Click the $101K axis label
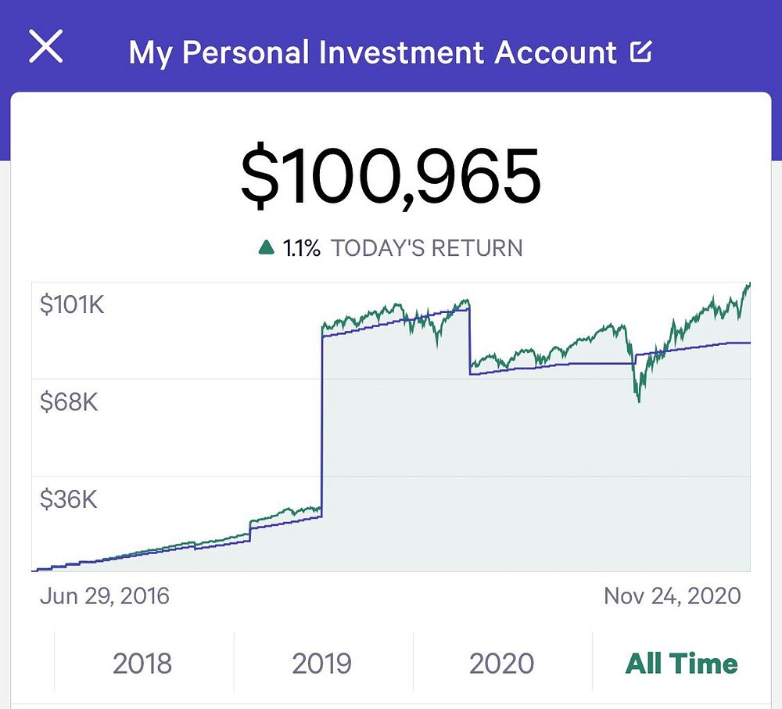The width and height of the screenshot is (782, 709). coord(72,304)
